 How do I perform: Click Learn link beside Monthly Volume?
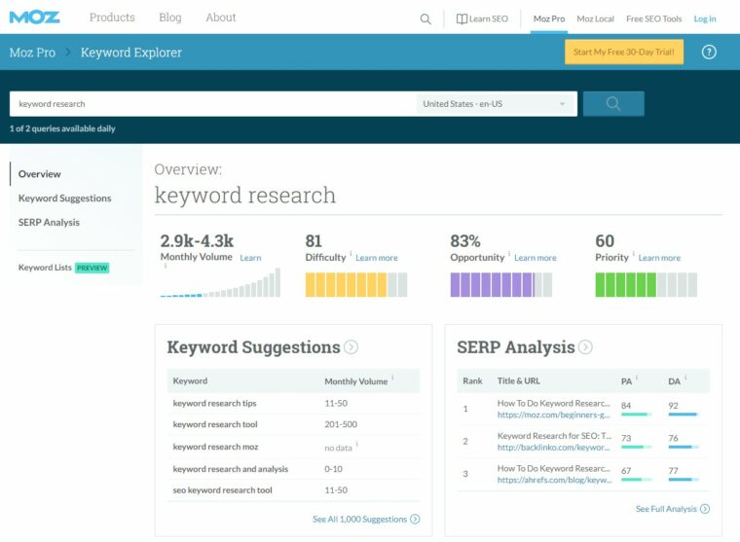[250, 258]
